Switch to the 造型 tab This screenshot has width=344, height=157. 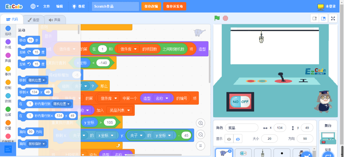tap(33, 20)
